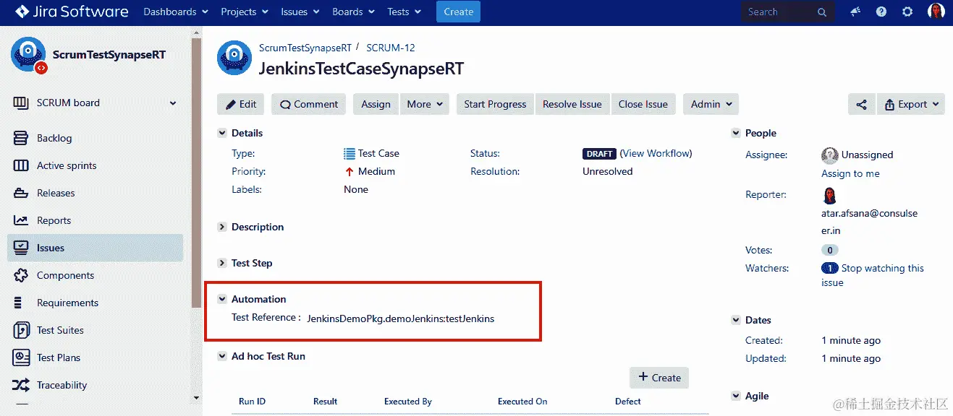Click Assign to me link
Screen dimensions: 953x416
click(x=850, y=173)
